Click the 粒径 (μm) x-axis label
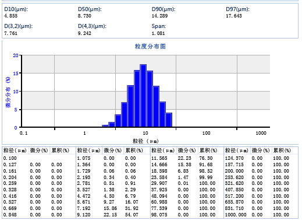The height and width of the screenshot is (224, 302). (x=145, y=141)
